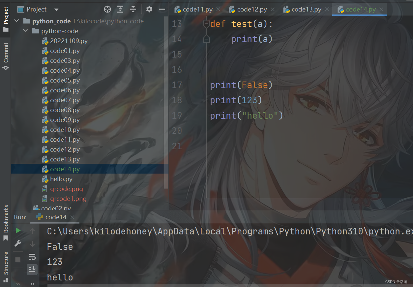Close the code11.py tab
Image resolution: width=413 pixels, height=287 pixels.
(x=218, y=10)
